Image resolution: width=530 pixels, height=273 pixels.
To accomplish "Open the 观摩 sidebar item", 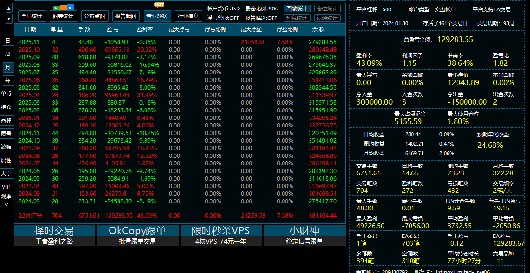I will point(6,196).
